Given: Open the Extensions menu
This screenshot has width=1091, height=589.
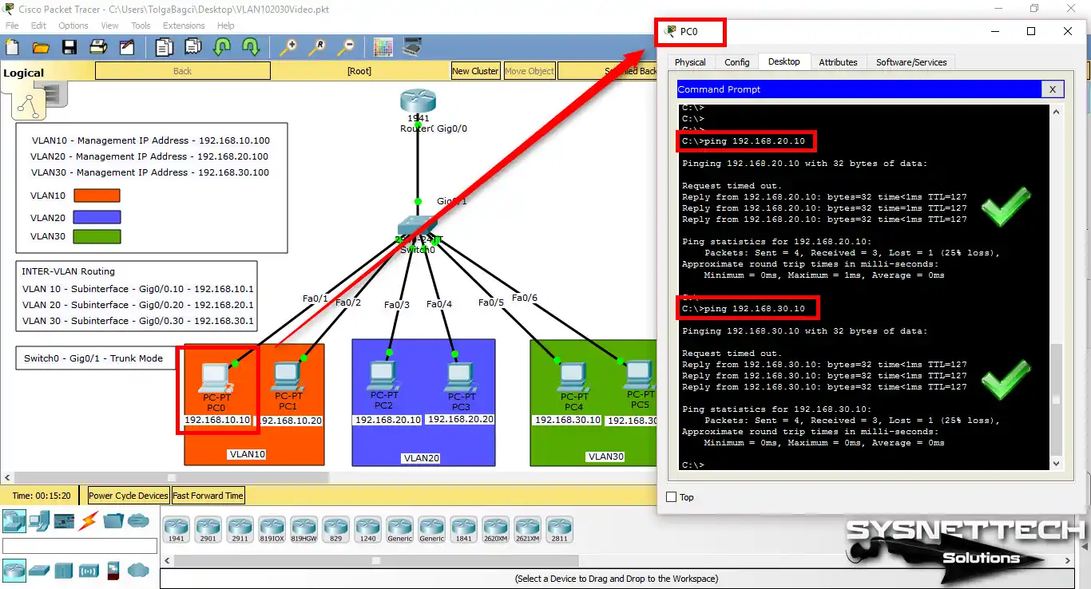Looking at the screenshot, I should (x=184, y=25).
